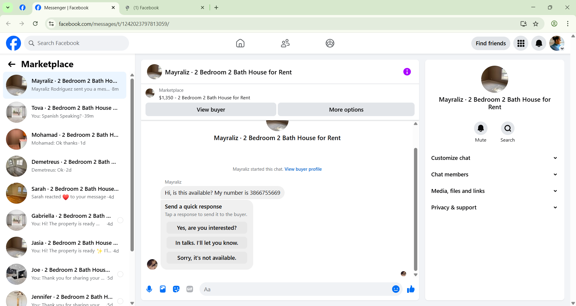This screenshot has height=306, width=576.
Task: Open the emoji picker in message box
Action: [396, 289]
